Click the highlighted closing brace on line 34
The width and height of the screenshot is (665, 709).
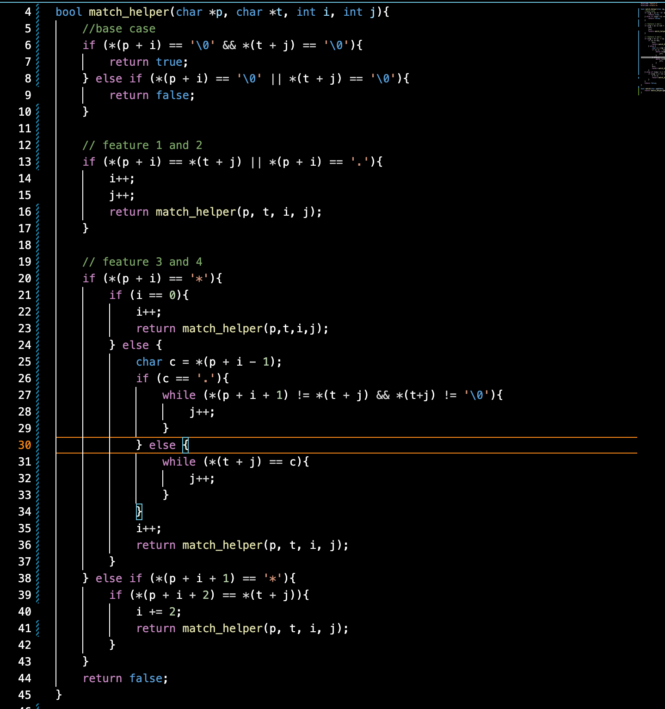[x=139, y=512]
